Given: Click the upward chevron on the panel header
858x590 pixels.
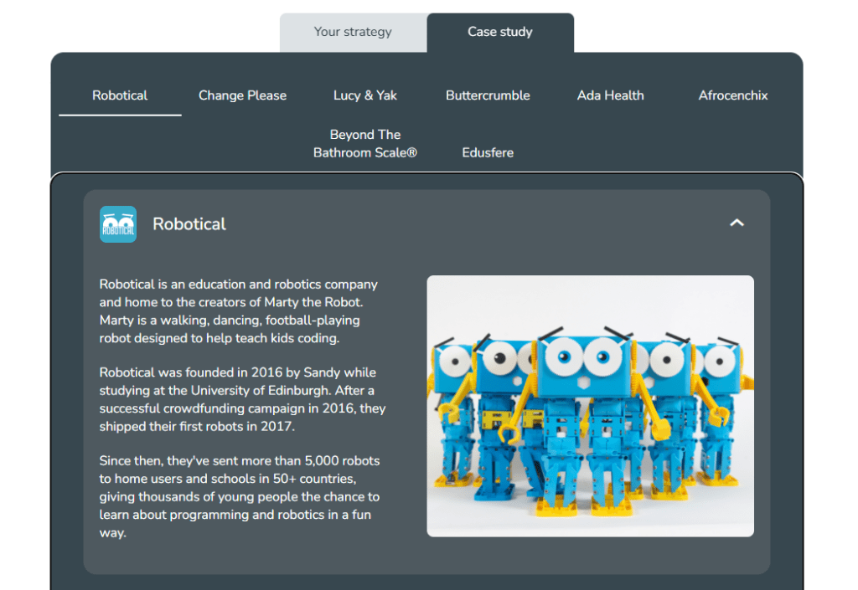Looking at the screenshot, I should pos(737,223).
